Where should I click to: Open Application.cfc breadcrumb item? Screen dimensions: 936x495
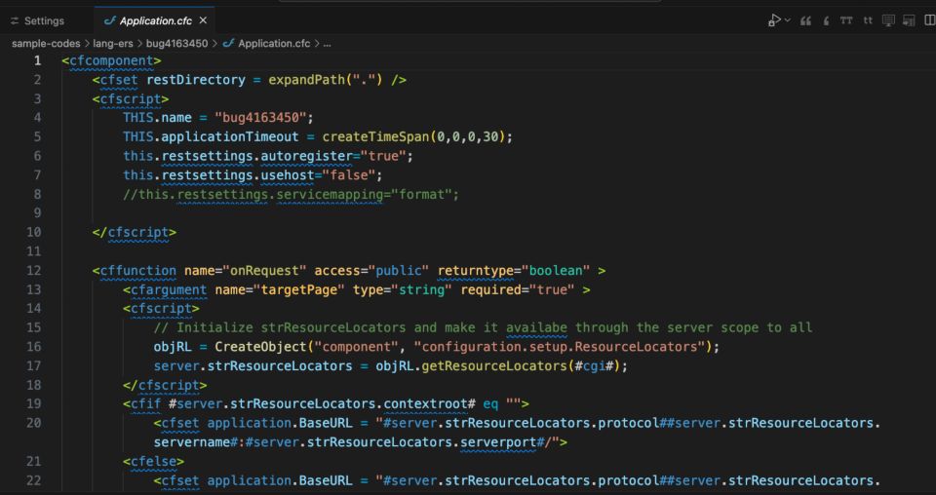(274, 44)
